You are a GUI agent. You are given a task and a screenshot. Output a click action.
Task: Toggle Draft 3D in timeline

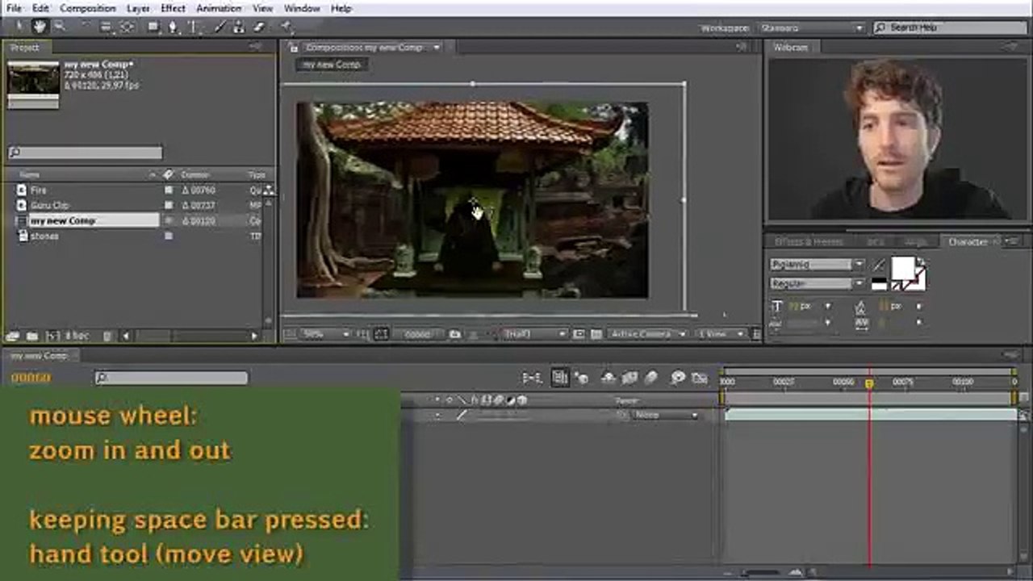click(x=582, y=377)
